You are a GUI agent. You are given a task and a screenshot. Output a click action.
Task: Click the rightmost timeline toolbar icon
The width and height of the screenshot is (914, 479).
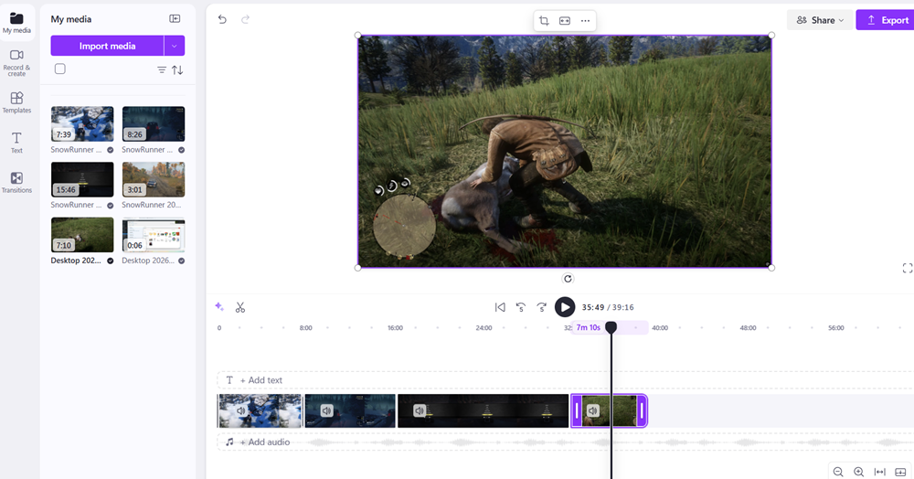point(900,472)
